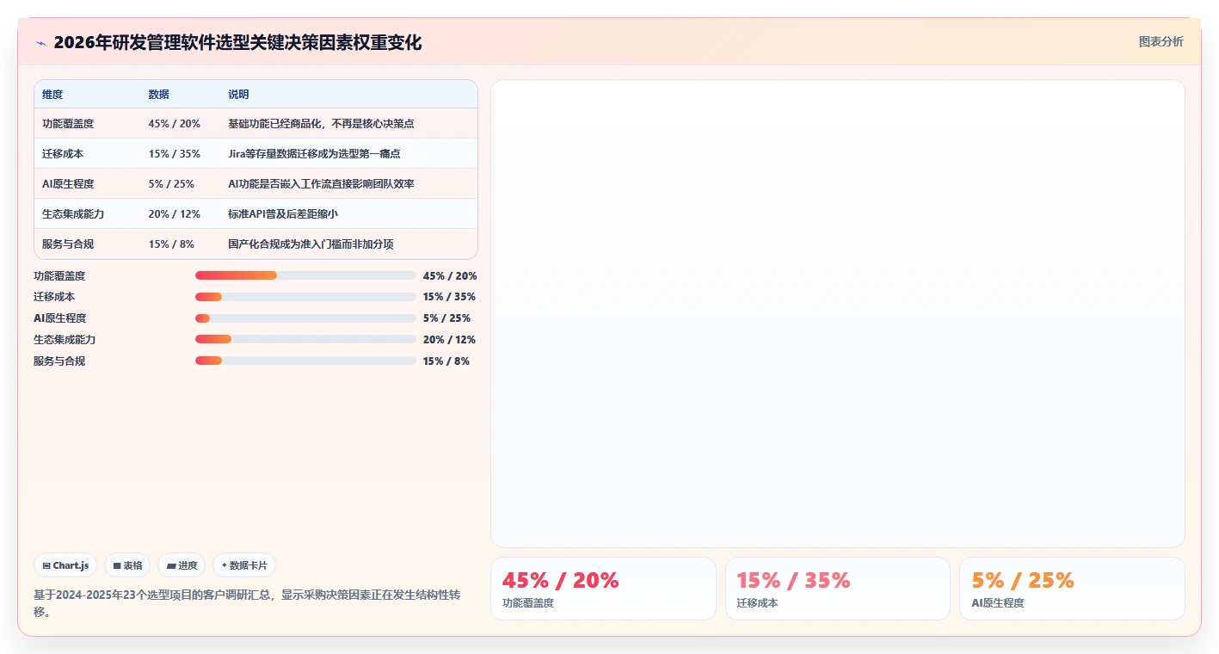The width and height of the screenshot is (1219, 654).
Task: Click table cell AI原生程度
Action: [x=68, y=184]
